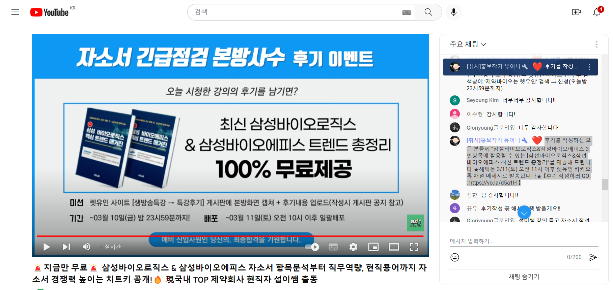This screenshot has height=290, width=613.
Task: Click 채팅 숨기기 to hide chat
Action: (x=524, y=277)
